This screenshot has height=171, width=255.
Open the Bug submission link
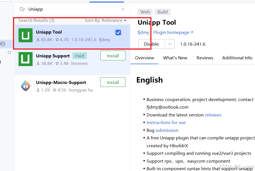point(167,130)
